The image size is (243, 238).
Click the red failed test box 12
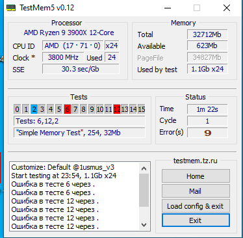[117, 109]
